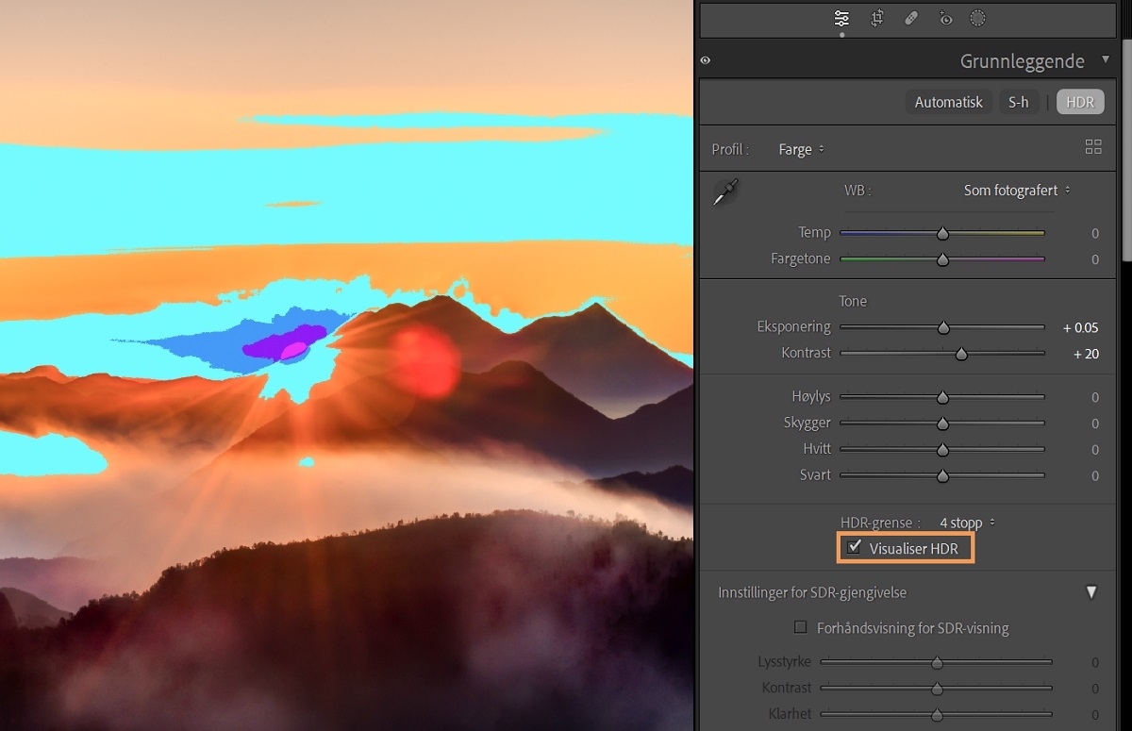
Task: Click the eye icon beside Grunnleggende
Action: point(705,60)
